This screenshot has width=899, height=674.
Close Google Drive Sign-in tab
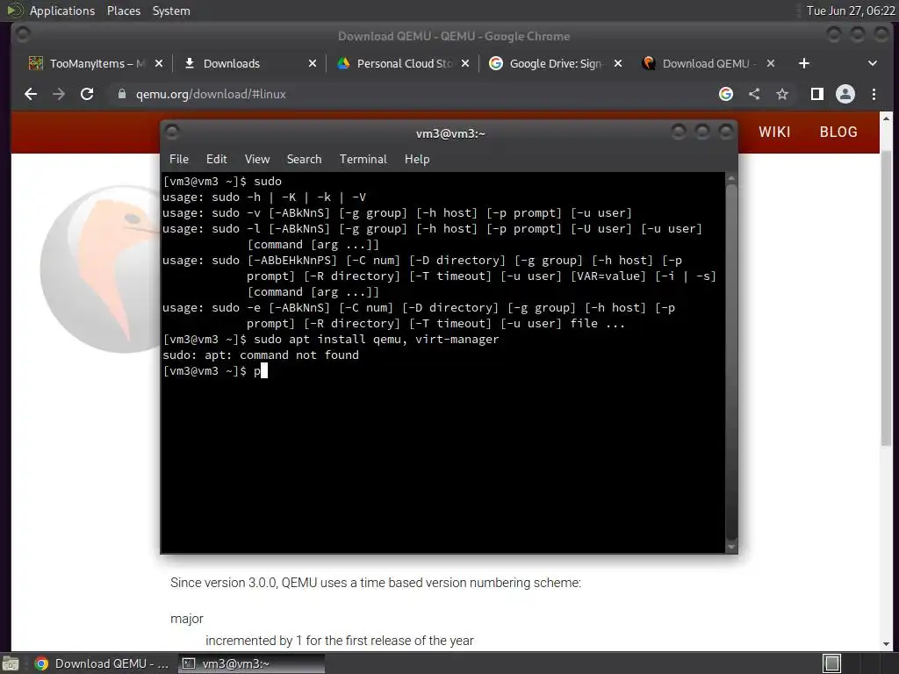pyautogui.click(x=618, y=63)
